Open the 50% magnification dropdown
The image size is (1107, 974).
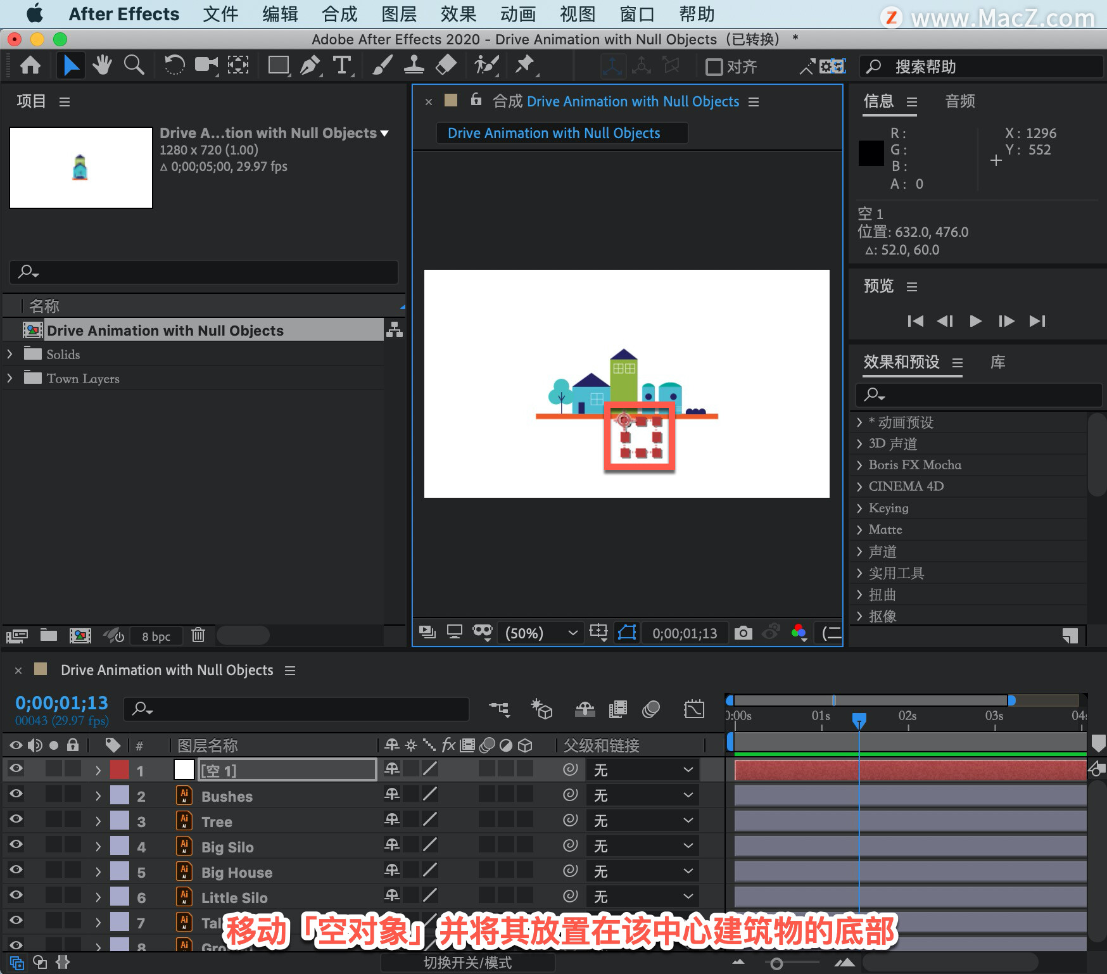[541, 633]
